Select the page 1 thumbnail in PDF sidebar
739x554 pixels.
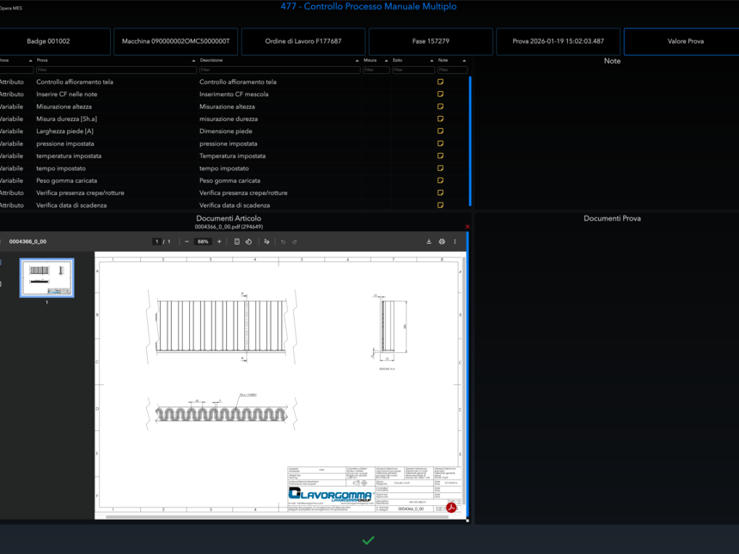[x=47, y=277]
